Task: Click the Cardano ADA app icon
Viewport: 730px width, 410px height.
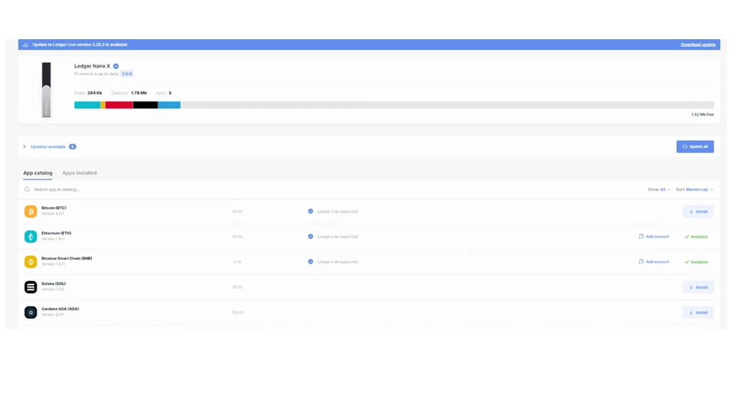Action: 31,312
